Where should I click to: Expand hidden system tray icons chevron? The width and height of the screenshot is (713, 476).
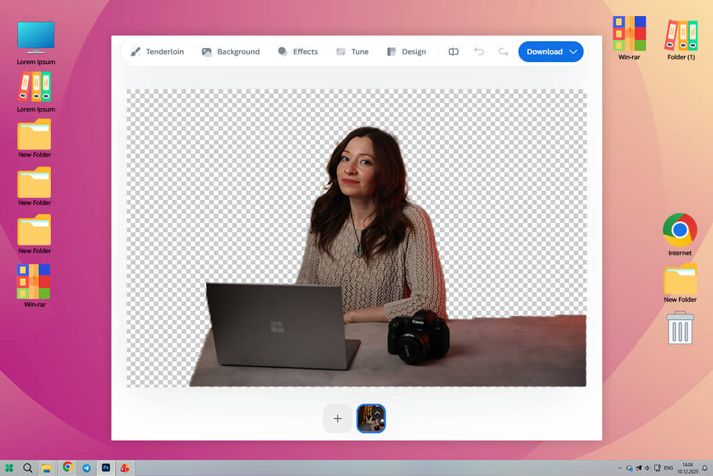click(x=620, y=468)
